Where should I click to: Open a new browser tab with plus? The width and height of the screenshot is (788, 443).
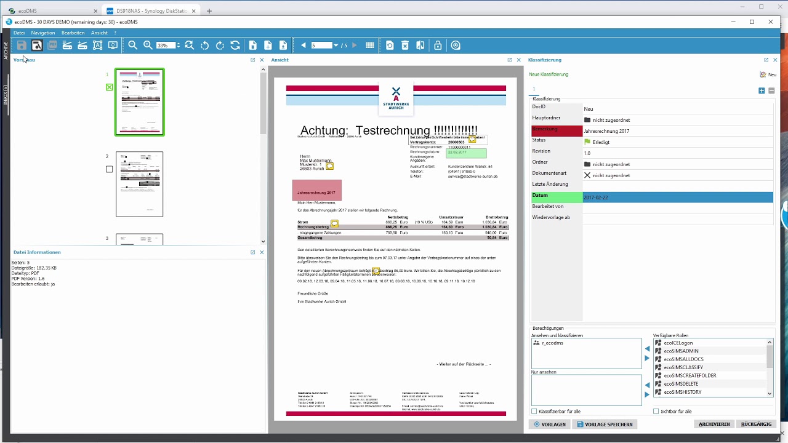[209, 11]
